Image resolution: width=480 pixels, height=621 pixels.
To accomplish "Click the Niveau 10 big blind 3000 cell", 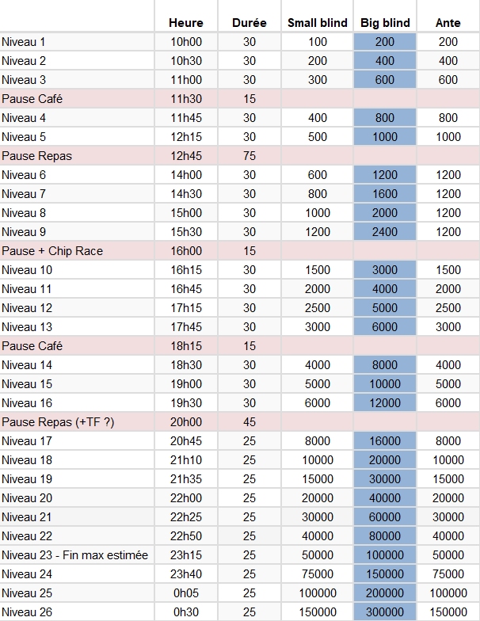I will pyautogui.click(x=385, y=270).
